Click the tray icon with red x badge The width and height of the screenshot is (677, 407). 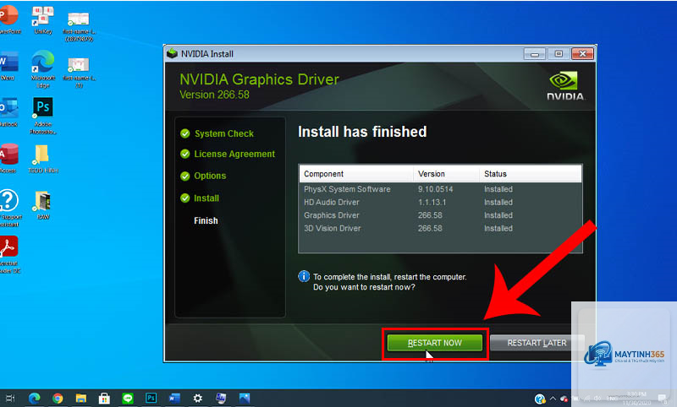point(564,399)
